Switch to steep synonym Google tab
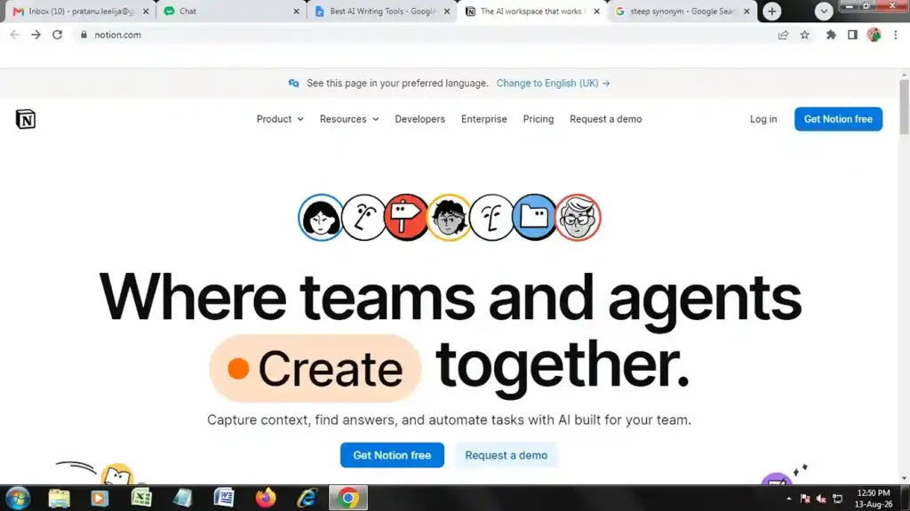Image resolution: width=910 pixels, height=511 pixels. point(682,11)
